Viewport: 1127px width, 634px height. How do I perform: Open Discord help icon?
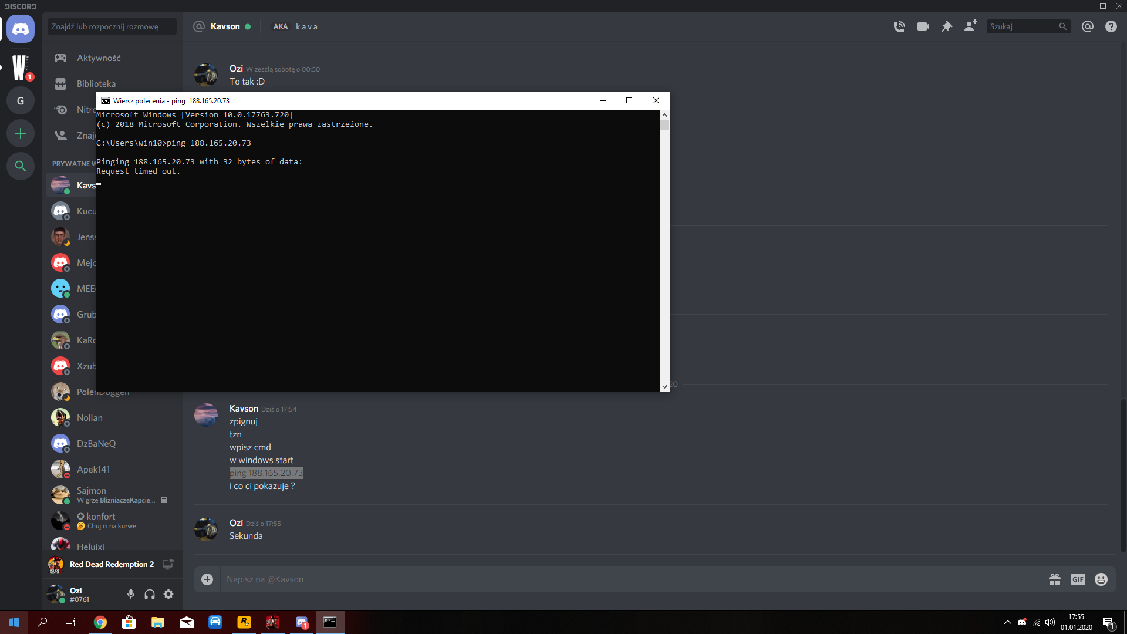1111,26
